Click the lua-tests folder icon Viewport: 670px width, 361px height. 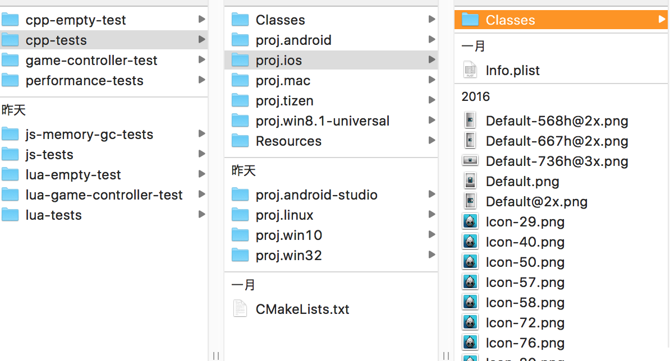(10, 215)
